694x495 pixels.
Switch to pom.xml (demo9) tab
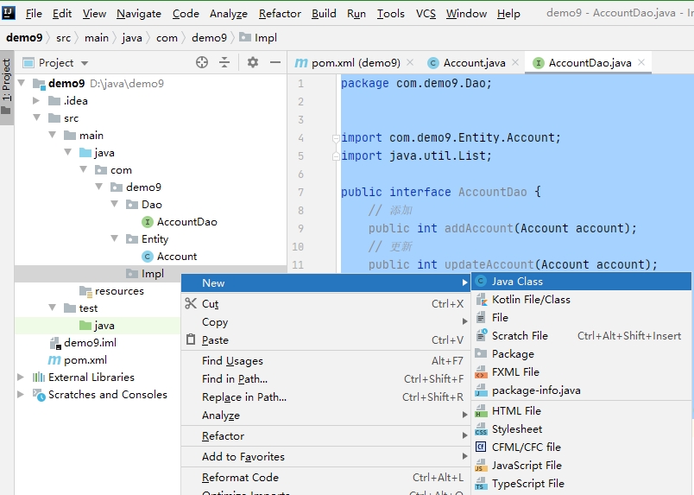[355, 63]
